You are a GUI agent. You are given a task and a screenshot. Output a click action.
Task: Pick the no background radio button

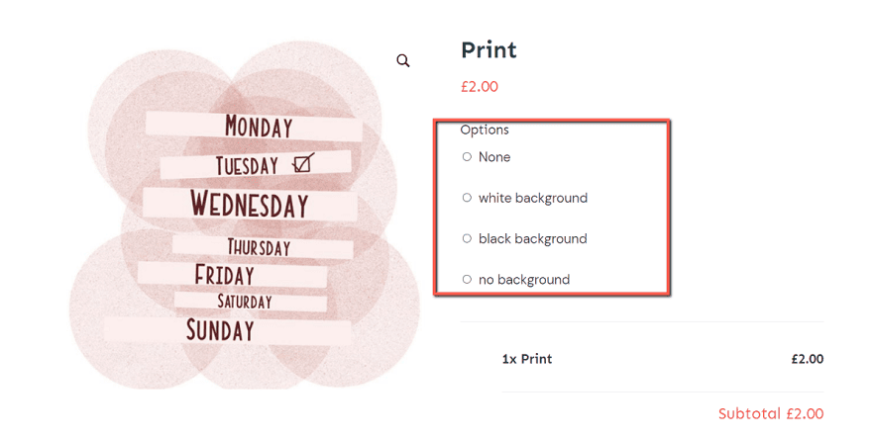point(467,280)
